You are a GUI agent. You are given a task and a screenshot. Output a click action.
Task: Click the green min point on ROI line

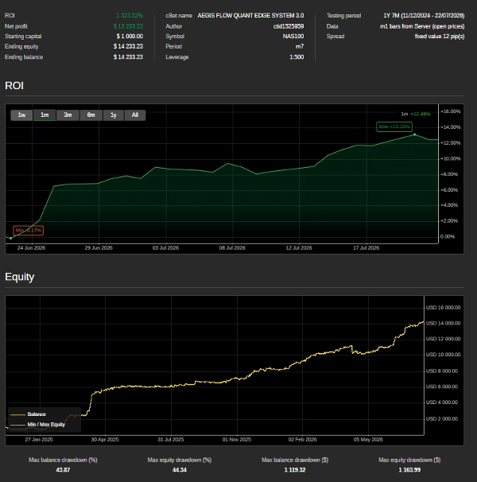[11, 238]
